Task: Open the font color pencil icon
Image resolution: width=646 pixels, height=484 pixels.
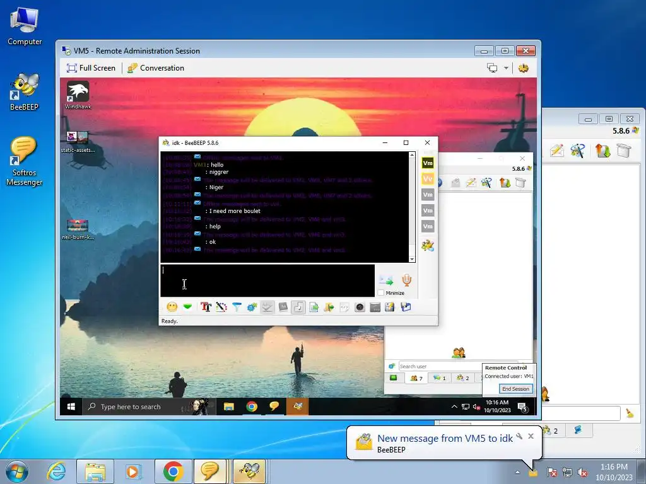Action: point(221,307)
